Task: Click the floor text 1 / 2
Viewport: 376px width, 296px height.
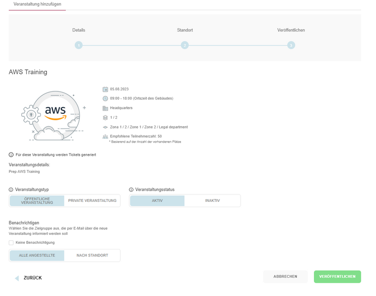Action: coord(113,118)
